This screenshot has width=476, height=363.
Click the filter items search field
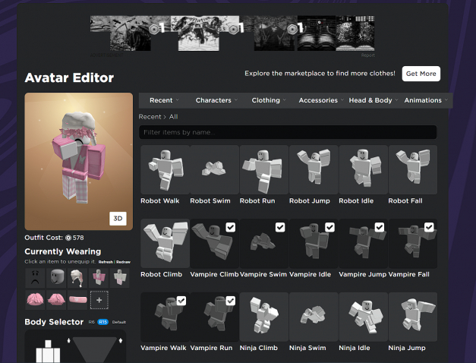[x=288, y=132]
